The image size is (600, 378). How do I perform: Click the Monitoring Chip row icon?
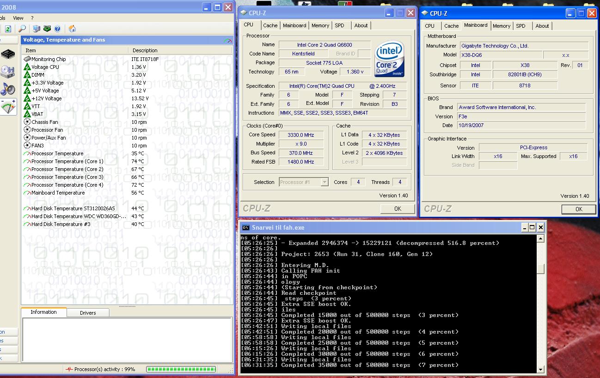tap(27, 59)
